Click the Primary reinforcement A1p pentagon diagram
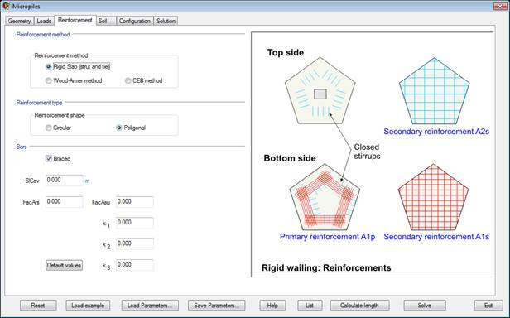This screenshot has height=318, width=510. point(325,197)
